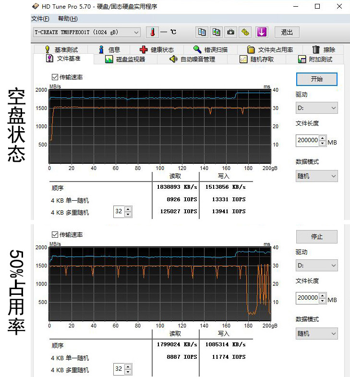Click copy screenshot to clipboard icon
The width and height of the screenshot is (350, 377).
pos(216,32)
